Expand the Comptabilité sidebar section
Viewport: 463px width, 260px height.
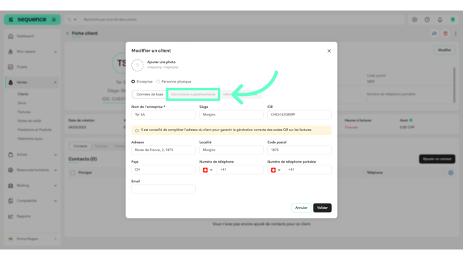[55, 201]
